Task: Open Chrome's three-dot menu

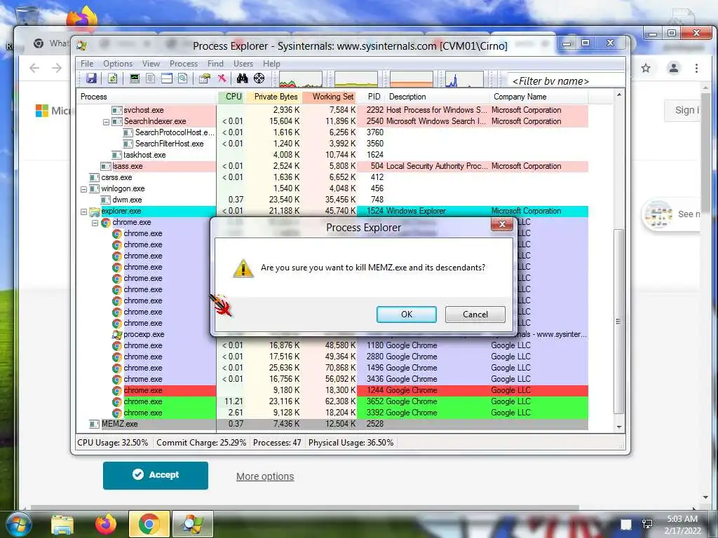Action: pyautogui.click(x=696, y=68)
